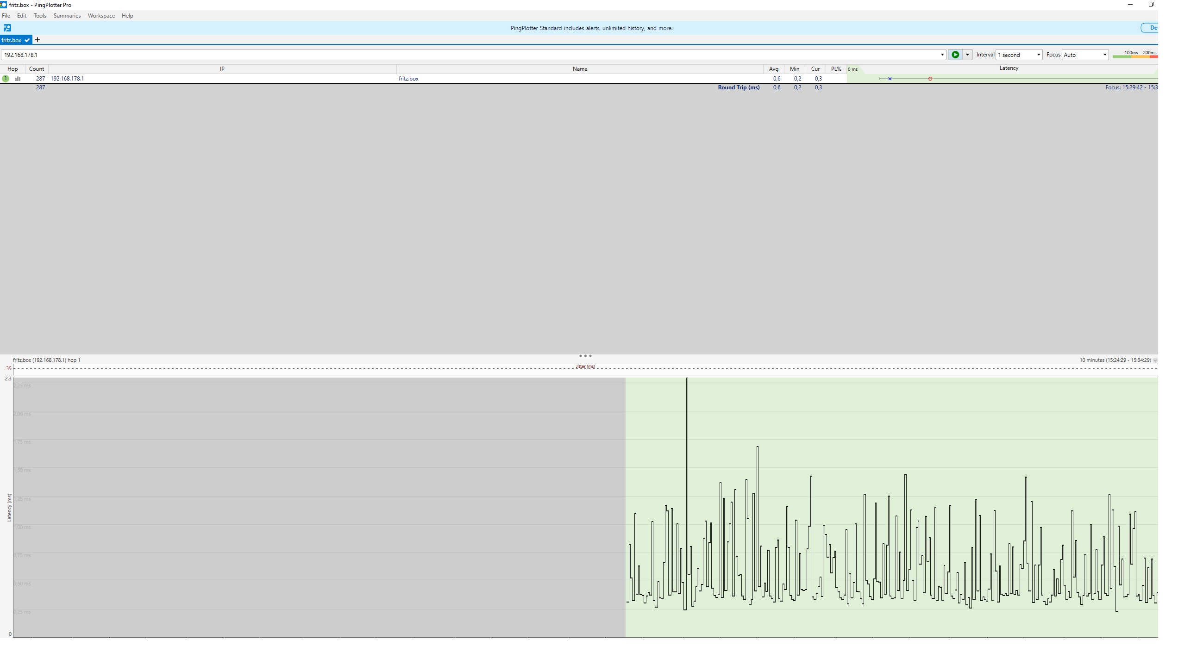Image resolution: width=1178 pixels, height=646 pixels.
Task: Click the Avg column header
Action: point(774,69)
